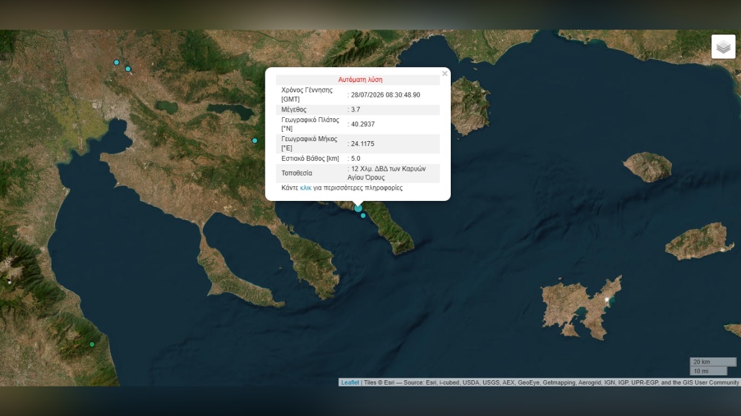The width and height of the screenshot is (741, 416).
Task: Select the small cyan marker beside the epicenter
Action: tap(363, 216)
